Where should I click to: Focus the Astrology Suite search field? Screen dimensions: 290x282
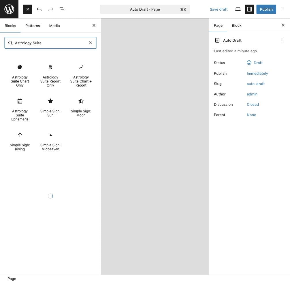pos(50,43)
